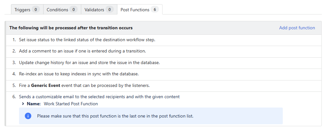Click the Work Started Post Function name
The width and height of the screenshot is (325, 132).
71,104
